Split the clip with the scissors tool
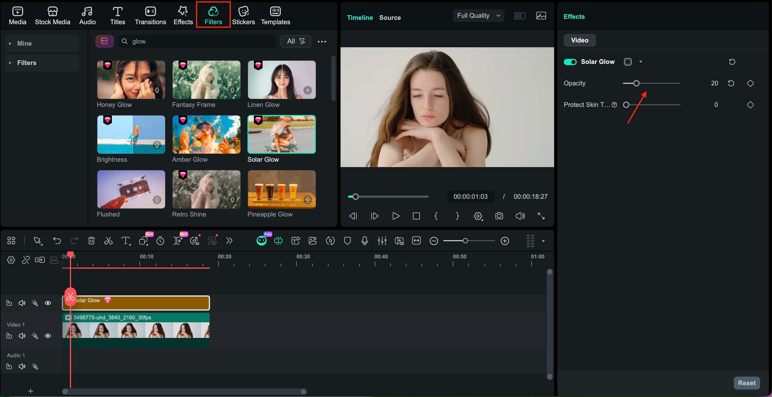This screenshot has height=397, width=772. [108, 240]
